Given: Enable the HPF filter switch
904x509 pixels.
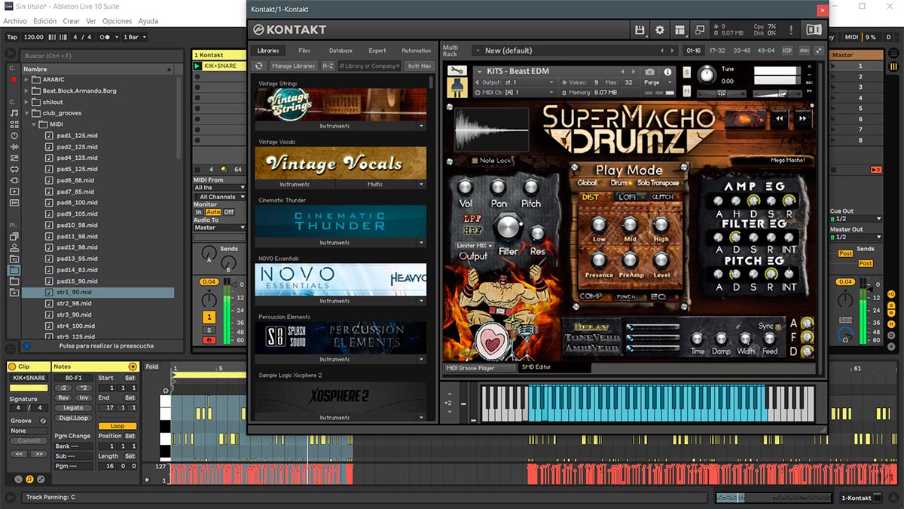Looking at the screenshot, I should pyautogui.click(x=472, y=229).
